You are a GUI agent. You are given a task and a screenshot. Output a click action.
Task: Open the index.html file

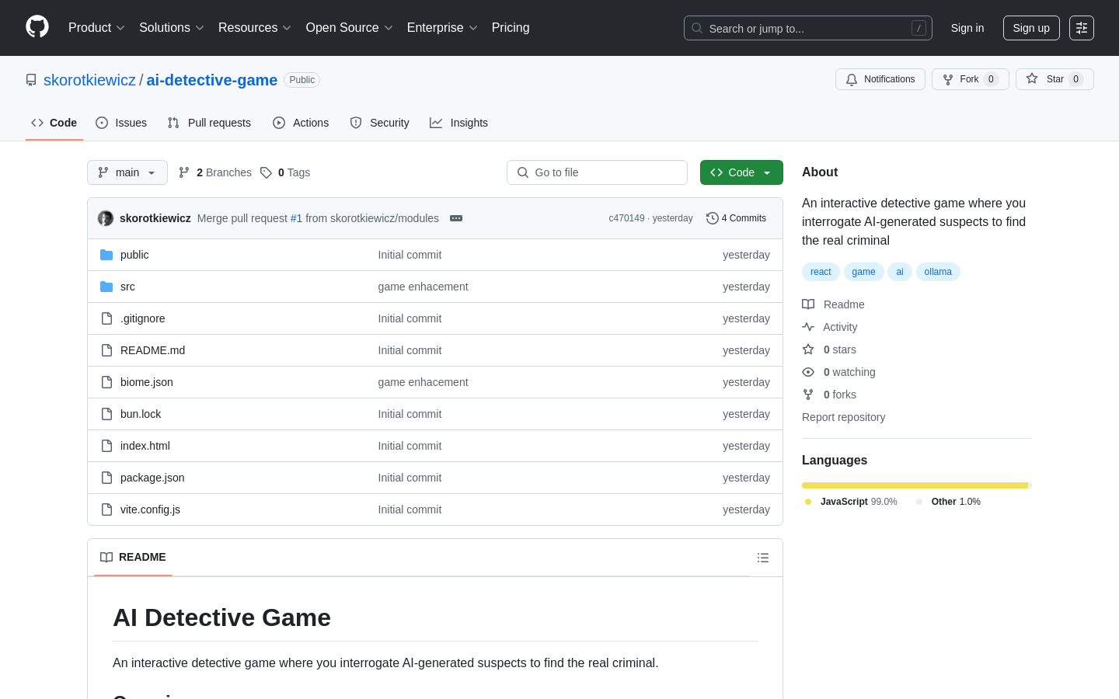click(145, 446)
